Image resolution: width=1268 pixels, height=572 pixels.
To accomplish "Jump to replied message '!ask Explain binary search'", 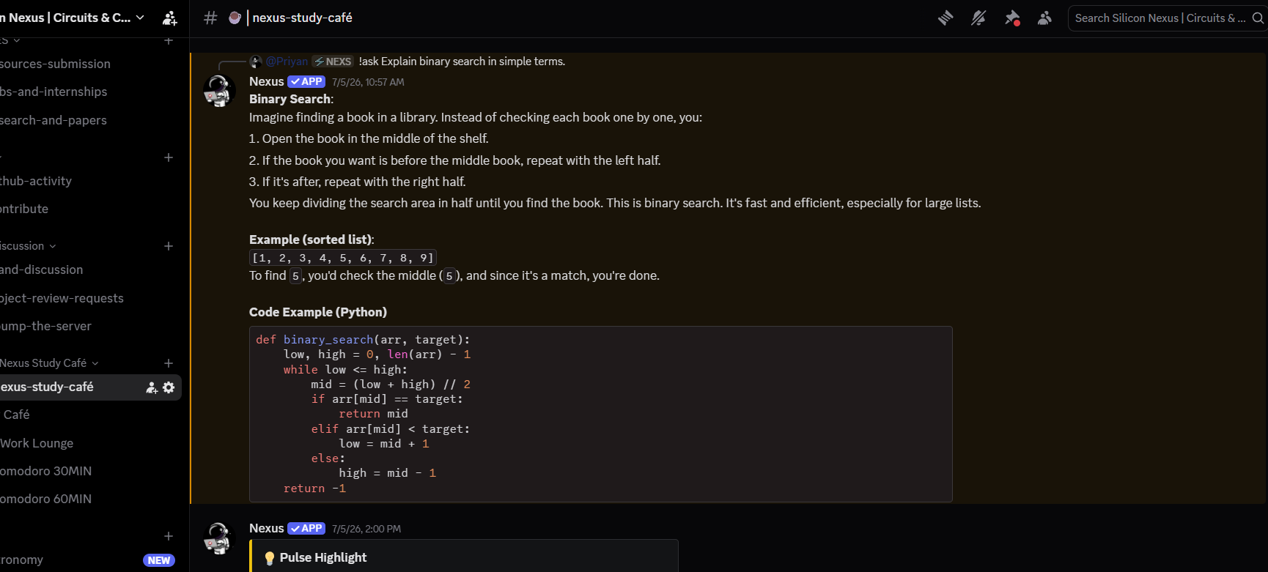I will [462, 62].
